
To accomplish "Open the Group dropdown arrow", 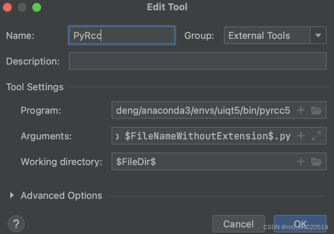I will [318, 36].
